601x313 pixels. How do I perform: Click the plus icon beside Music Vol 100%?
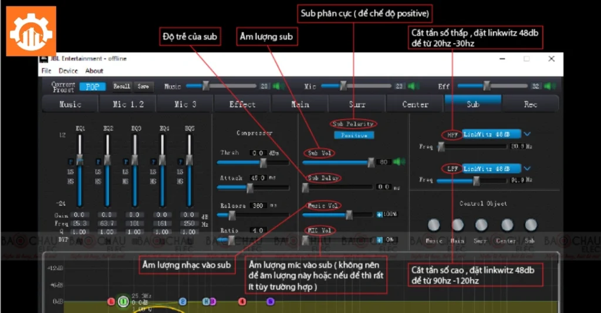coord(380,214)
